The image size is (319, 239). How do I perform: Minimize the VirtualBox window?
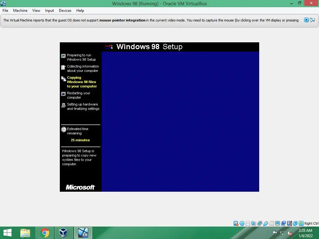tap(292, 3)
